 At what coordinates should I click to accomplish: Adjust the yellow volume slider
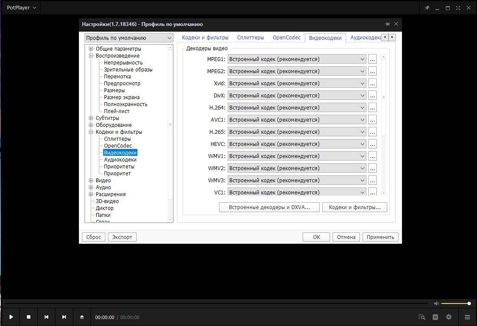(x=456, y=303)
